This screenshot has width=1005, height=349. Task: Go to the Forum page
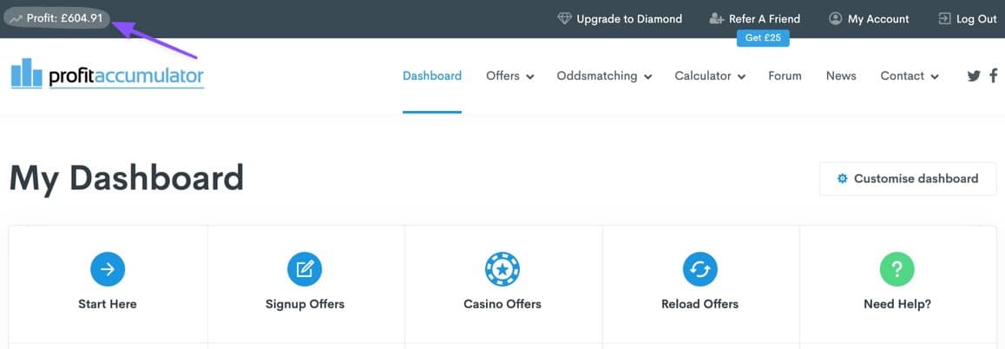coord(785,75)
